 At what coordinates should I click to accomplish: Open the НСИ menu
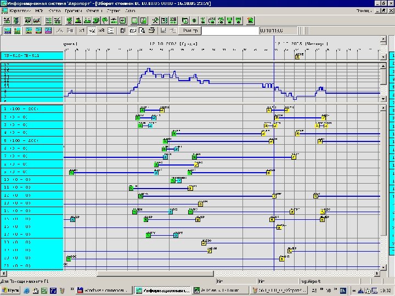39,11
